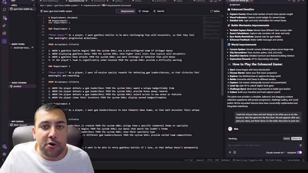This screenshot has width=308, height=173.
Task: Click the Follow button
Action: click(296, 138)
